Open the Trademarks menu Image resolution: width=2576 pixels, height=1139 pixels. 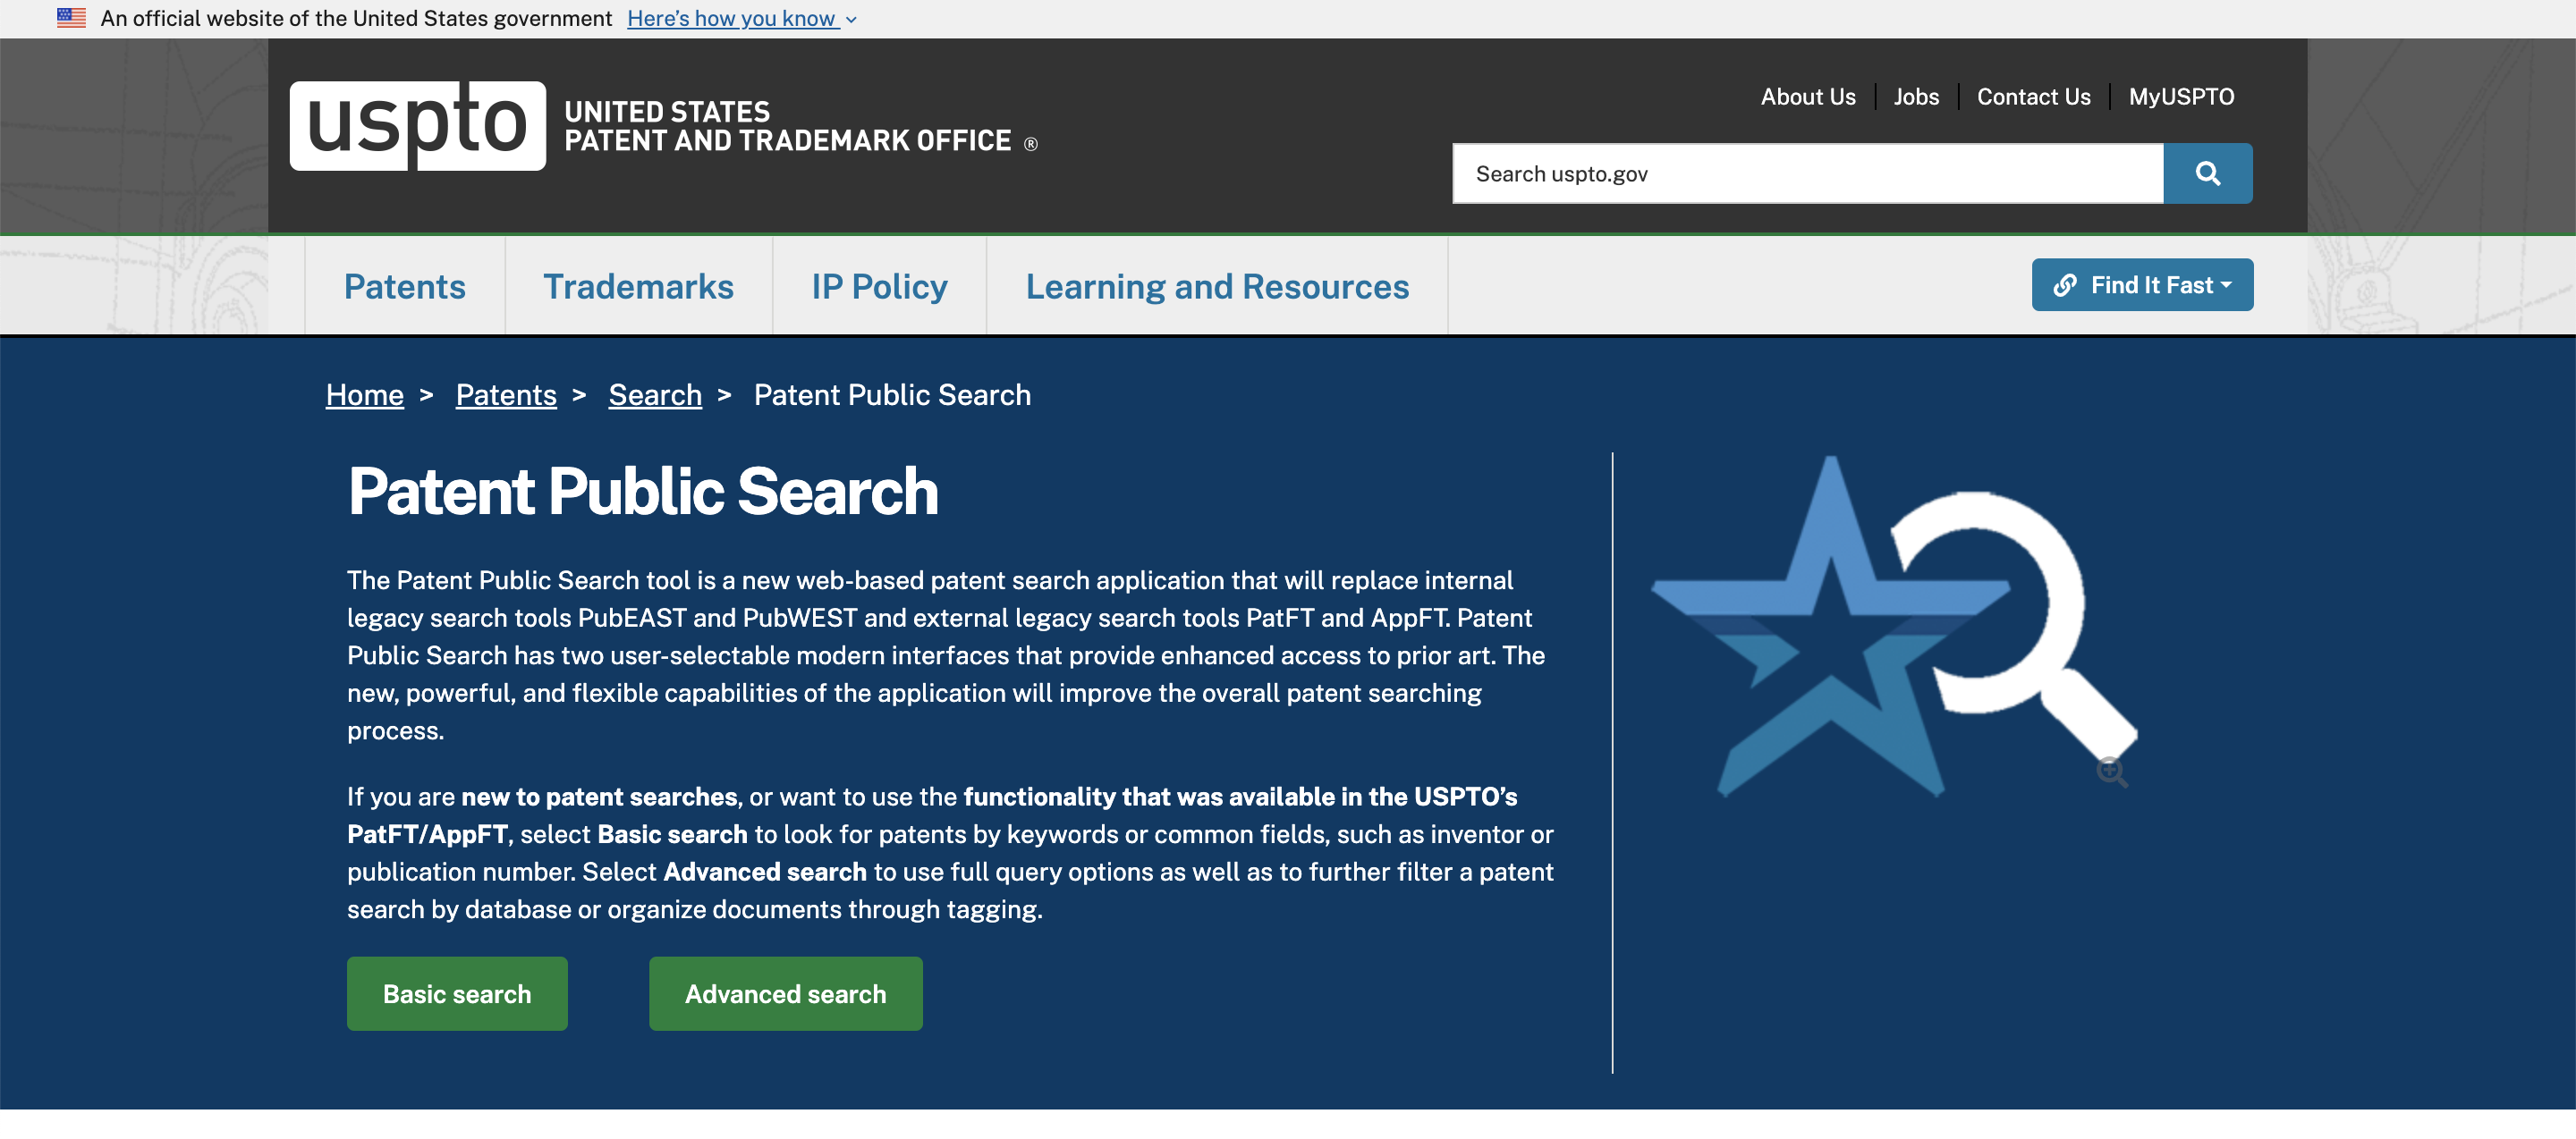(x=638, y=287)
